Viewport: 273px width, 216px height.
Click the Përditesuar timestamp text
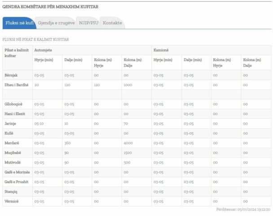tap(243, 210)
